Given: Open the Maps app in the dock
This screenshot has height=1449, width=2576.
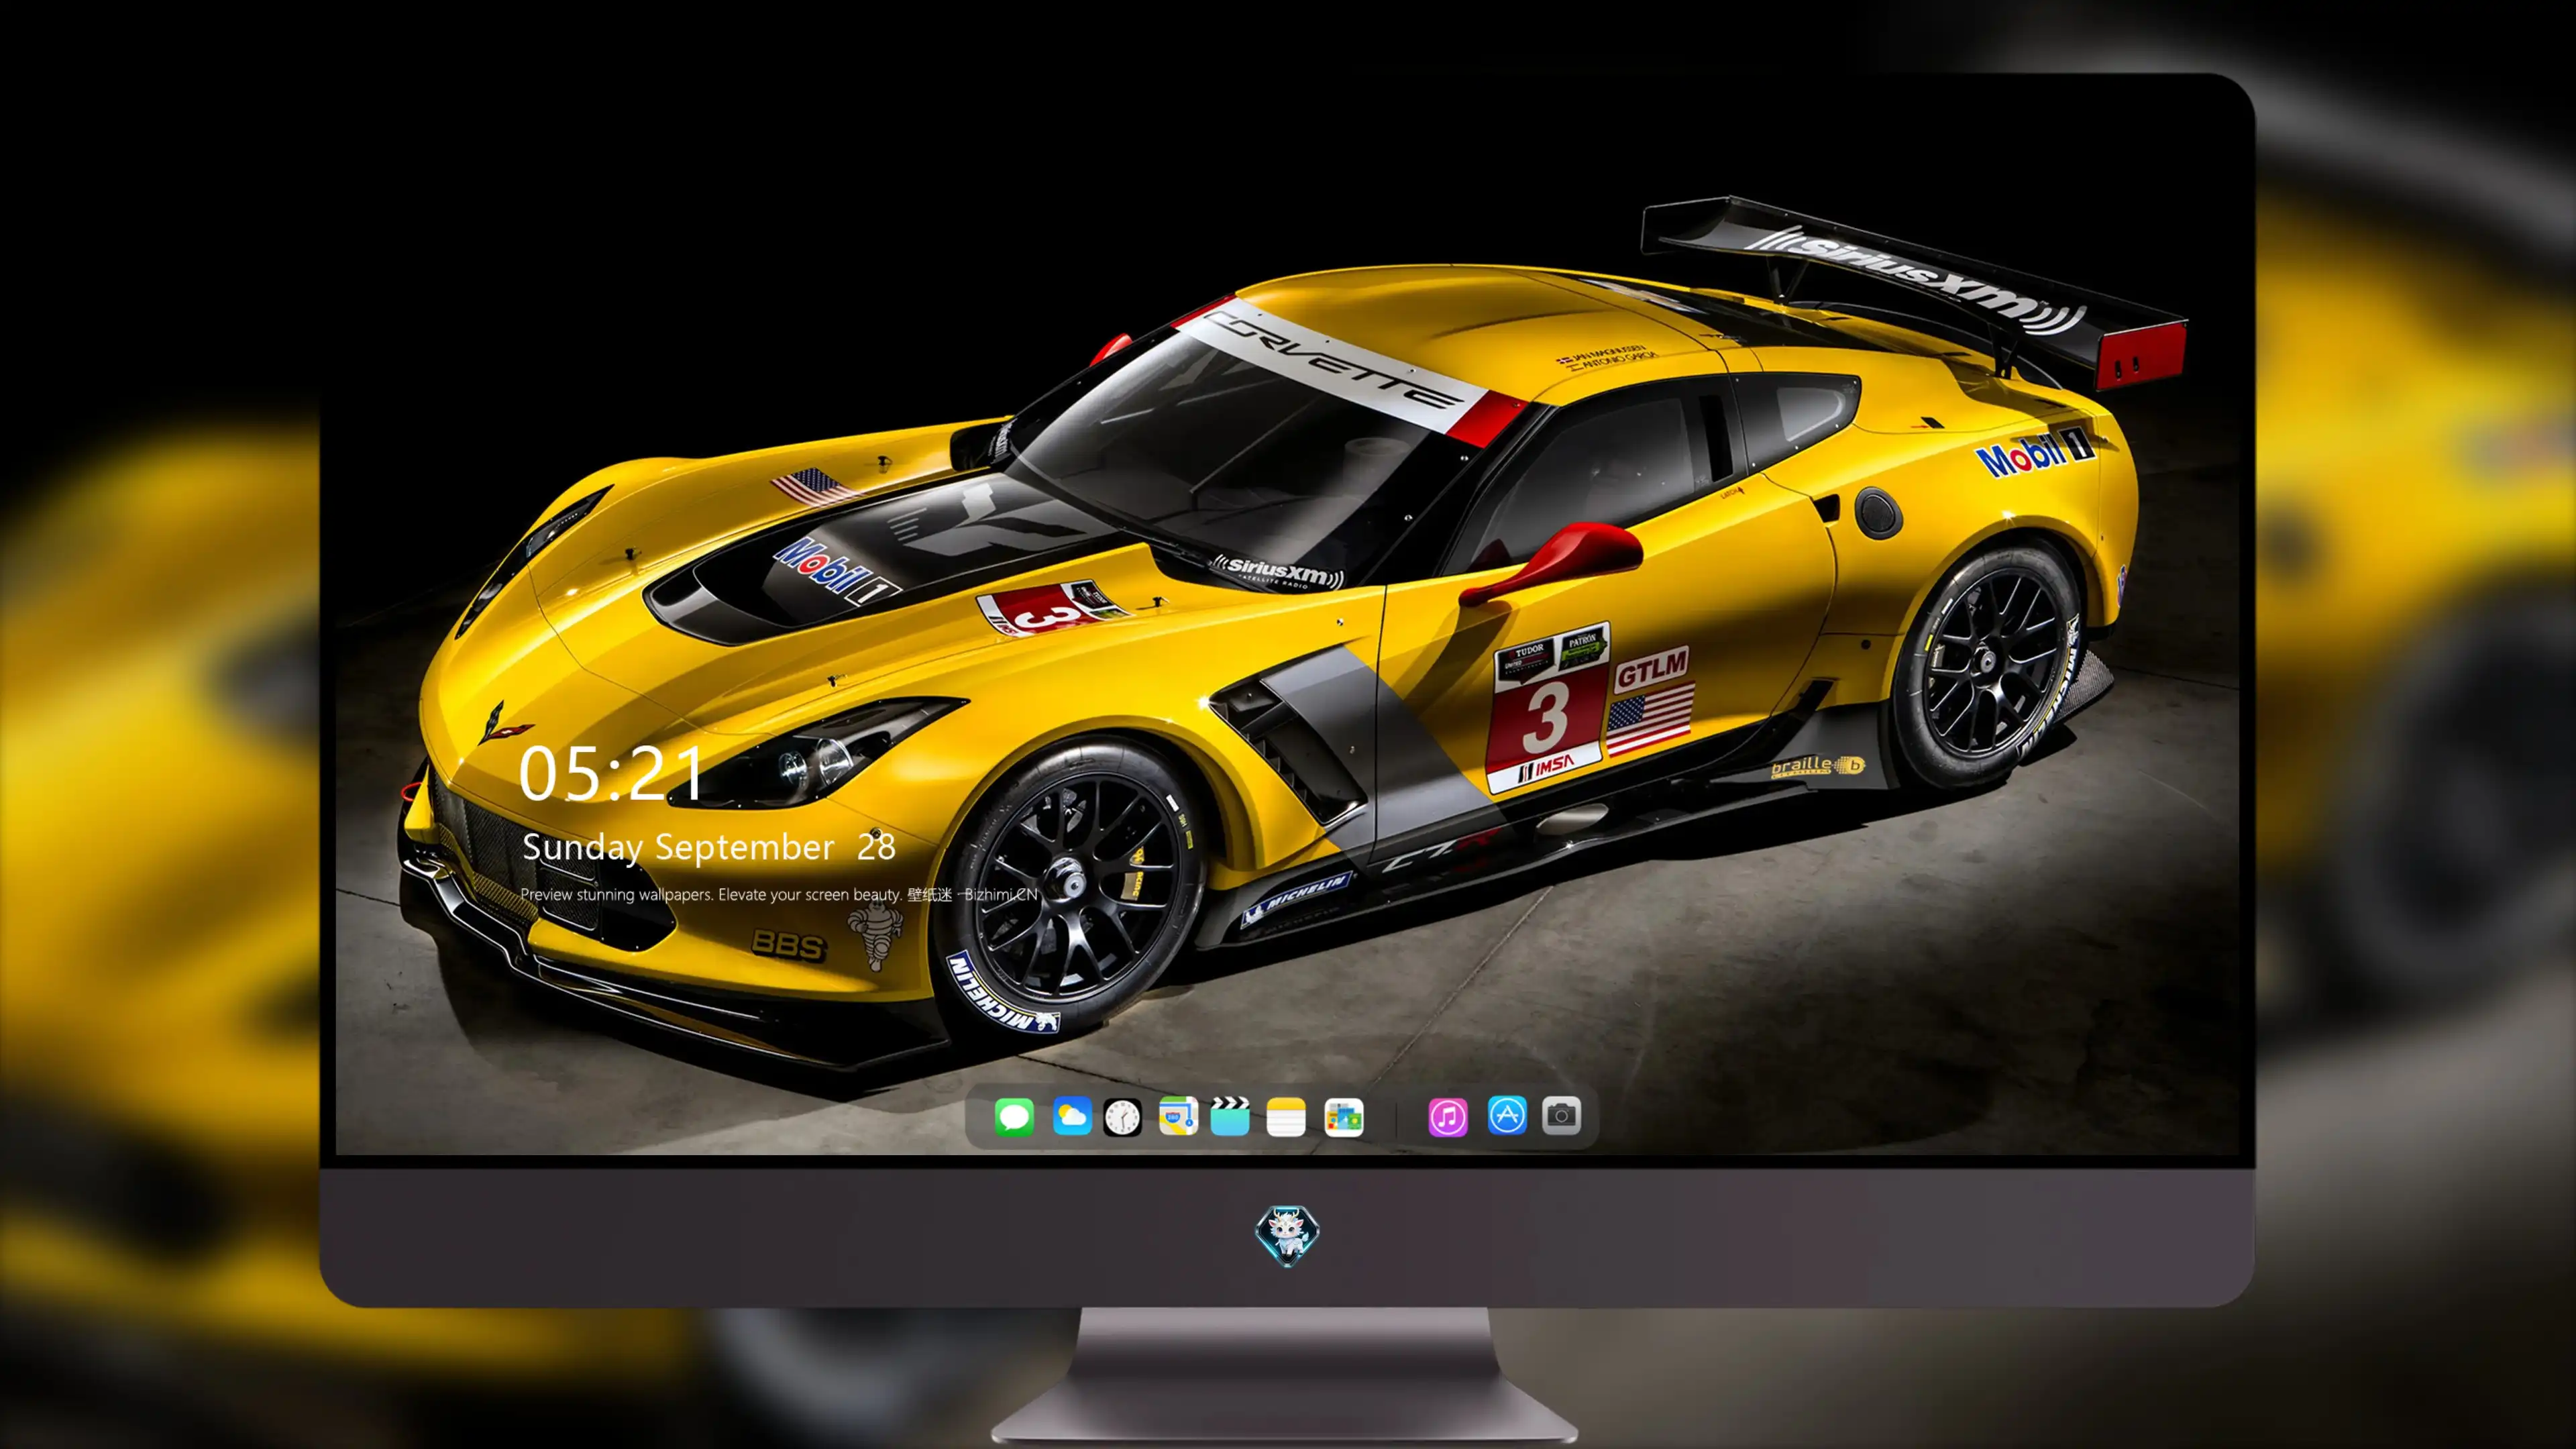Looking at the screenshot, I should [x=1178, y=1116].
